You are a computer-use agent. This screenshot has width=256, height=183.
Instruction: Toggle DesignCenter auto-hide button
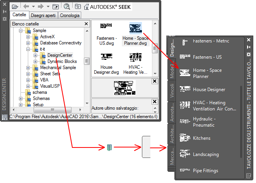tap(5, 12)
